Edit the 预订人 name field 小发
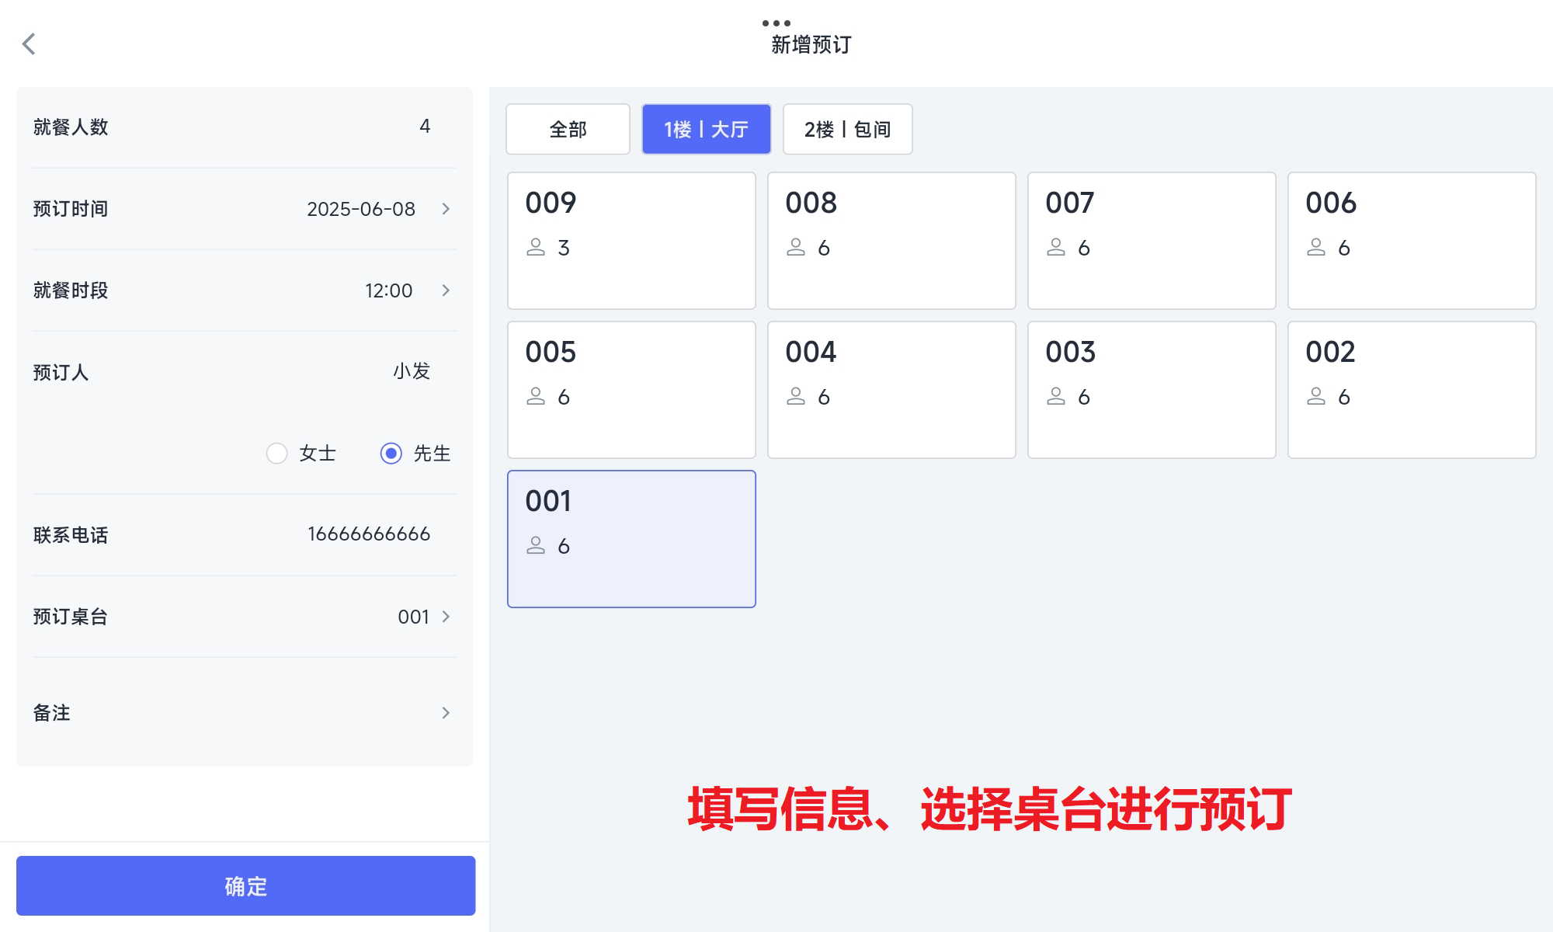The height and width of the screenshot is (932, 1553). point(412,371)
